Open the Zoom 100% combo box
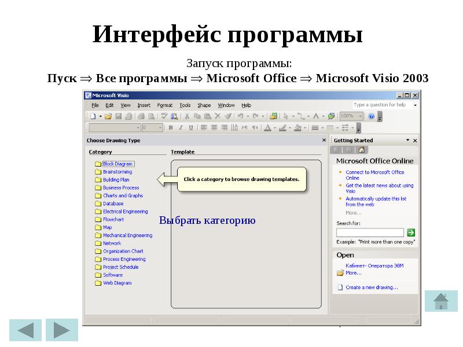Screen dimensions: 463x347 point(351,116)
